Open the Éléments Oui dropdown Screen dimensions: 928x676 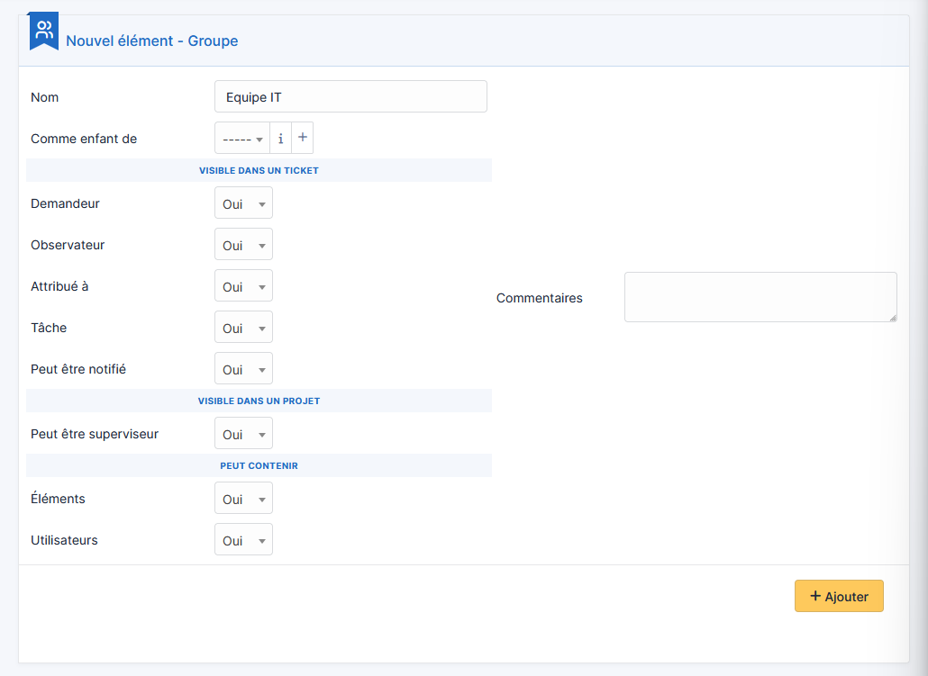click(x=244, y=499)
